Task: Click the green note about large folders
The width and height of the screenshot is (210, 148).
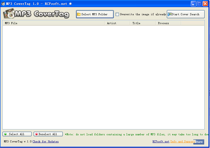Action: pyautogui.click(x=137, y=134)
